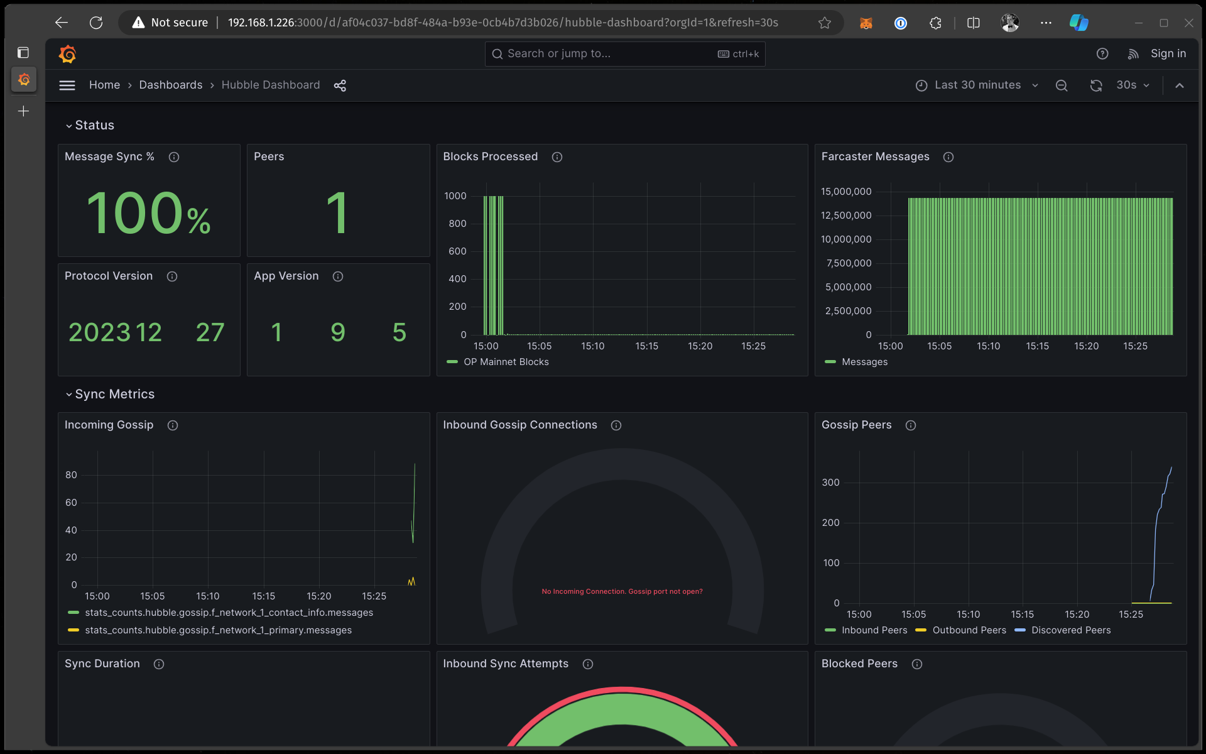The height and width of the screenshot is (754, 1206).
Task: Click the Blocks Processed panel title
Action: point(491,157)
